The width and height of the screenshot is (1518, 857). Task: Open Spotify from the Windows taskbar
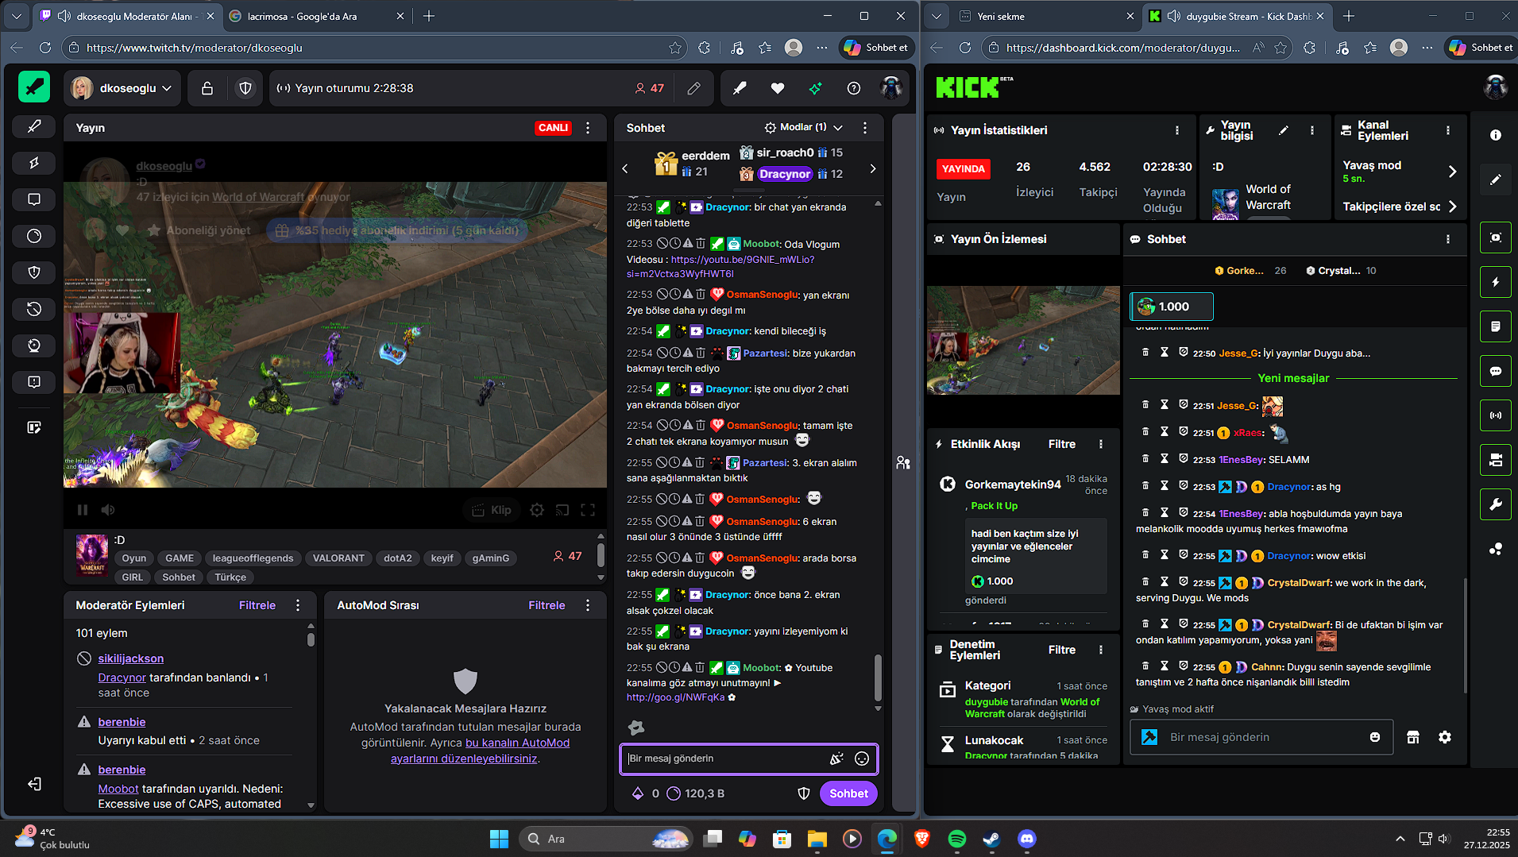click(x=957, y=839)
